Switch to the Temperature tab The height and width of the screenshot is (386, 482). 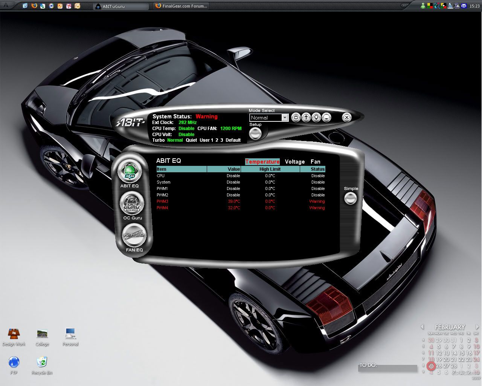click(262, 162)
